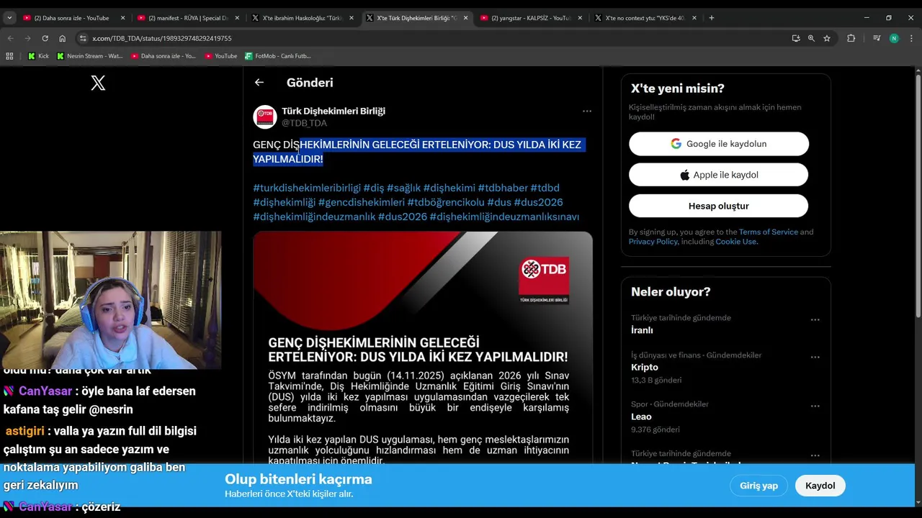Viewport: 922px width, 518px height.
Task: Open a new browser tab
Action: (x=712, y=18)
